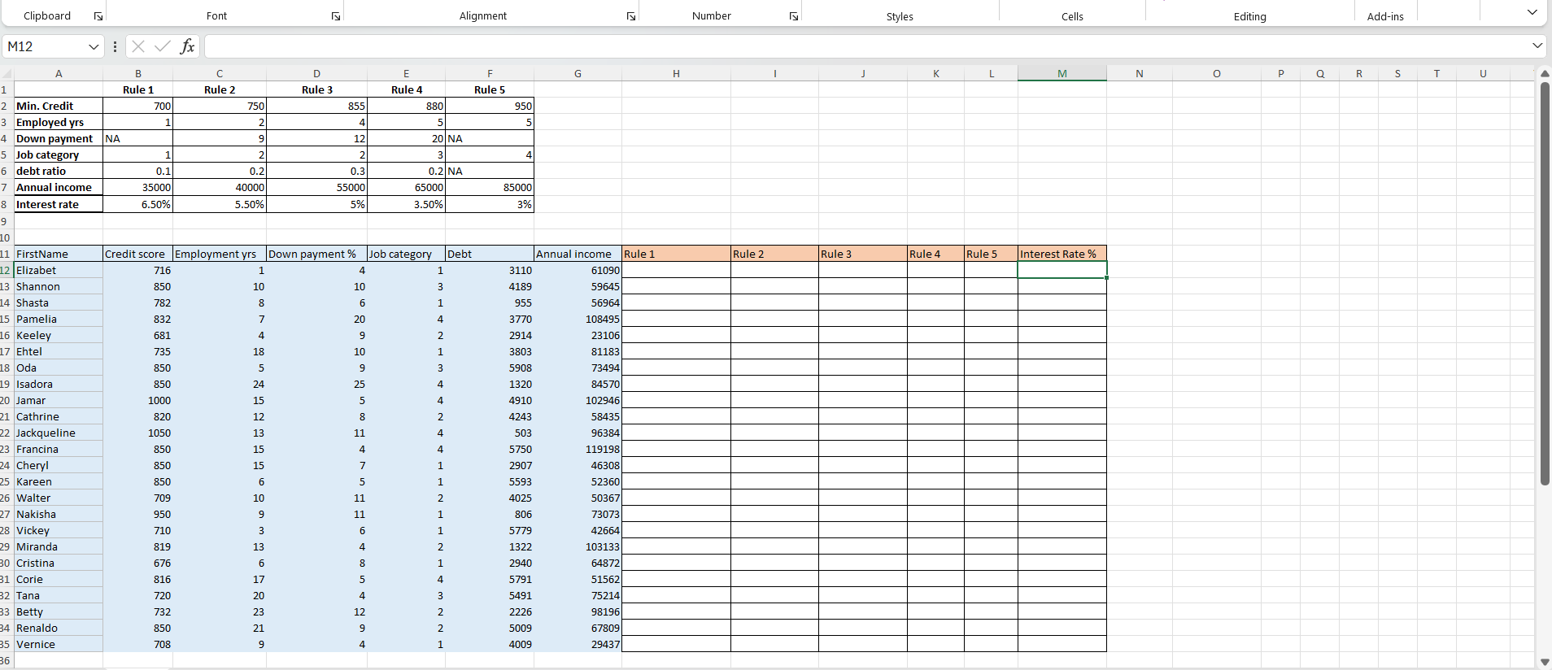The image size is (1552, 670).
Task: Click the Enter checkmark icon in formula bar
Action: (x=163, y=46)
